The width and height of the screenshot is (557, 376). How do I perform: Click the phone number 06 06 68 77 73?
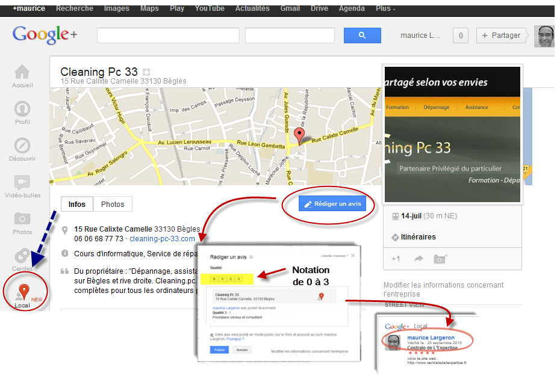99,239
